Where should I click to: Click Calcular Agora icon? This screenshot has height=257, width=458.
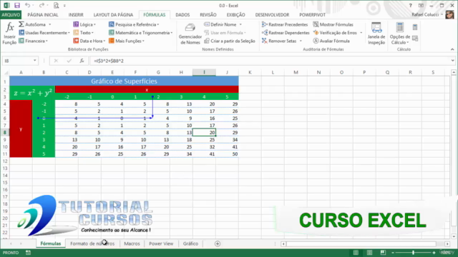coord(415,27)
